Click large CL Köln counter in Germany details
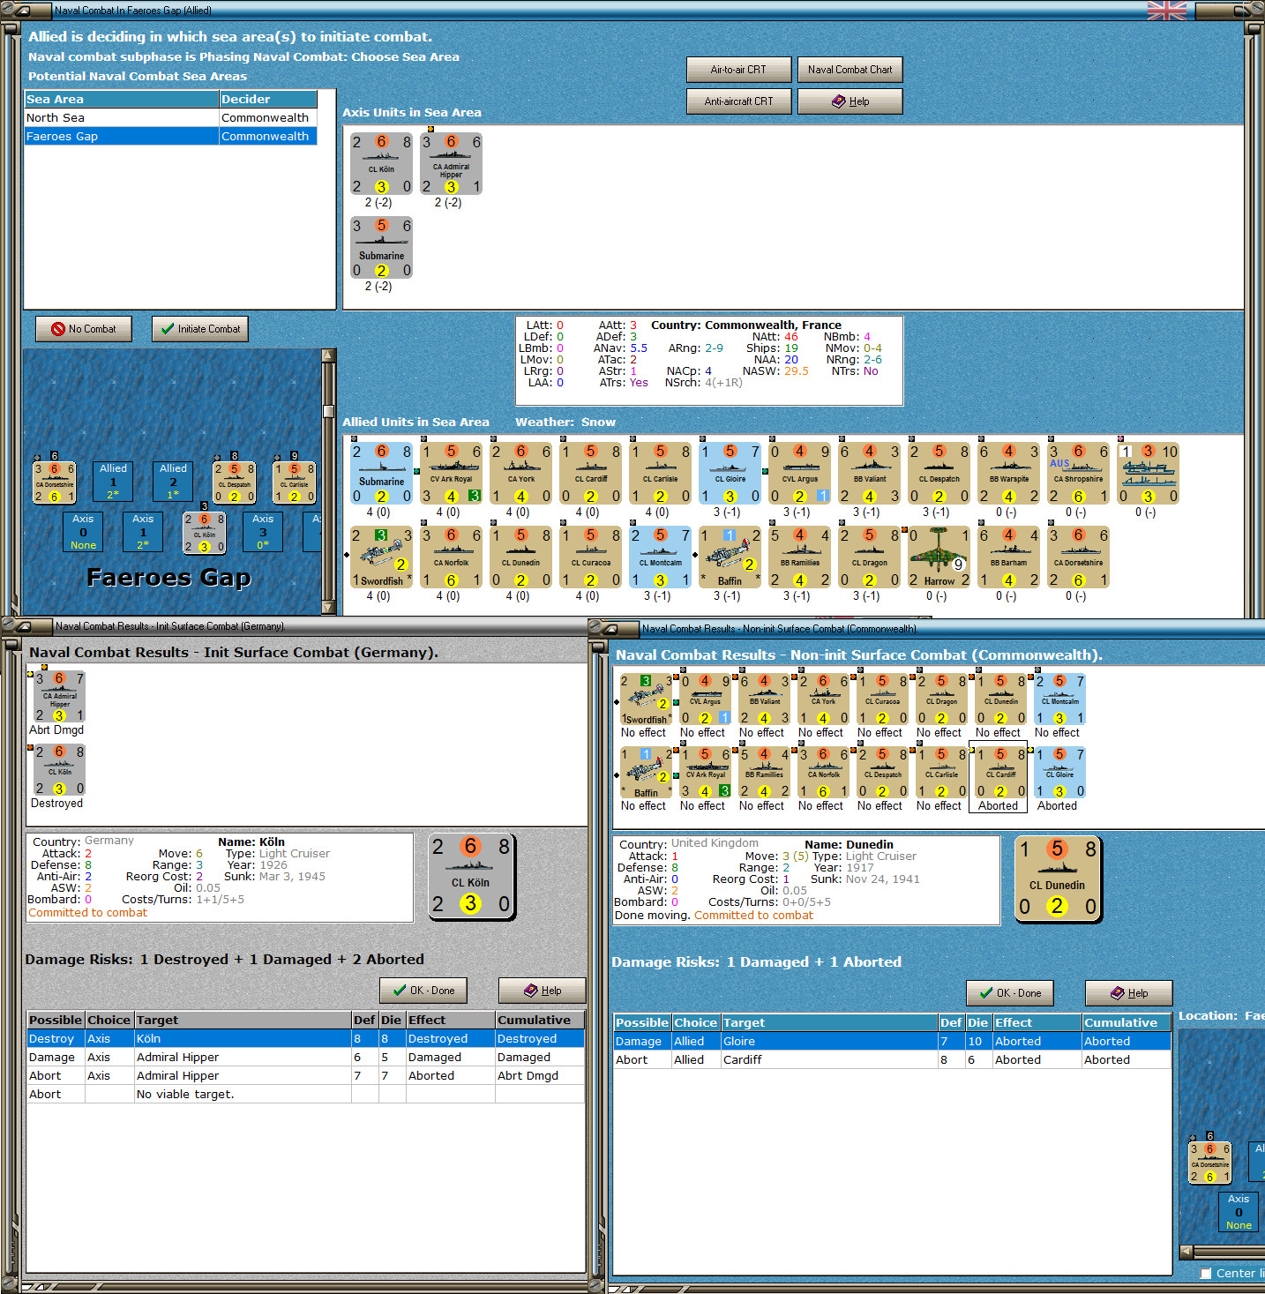 pos(471,877)
